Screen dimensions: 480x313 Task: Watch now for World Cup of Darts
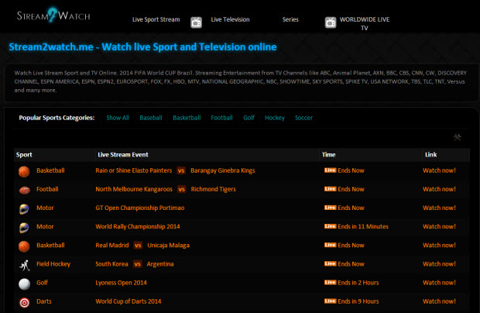(x=439, y=301)
